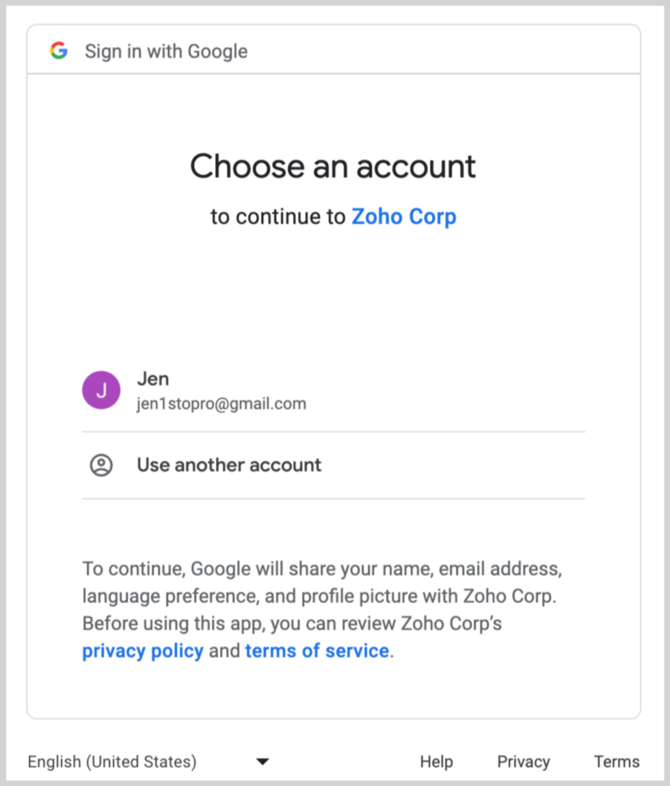
Task: Click the Google G logo
Action: (59, 51)
